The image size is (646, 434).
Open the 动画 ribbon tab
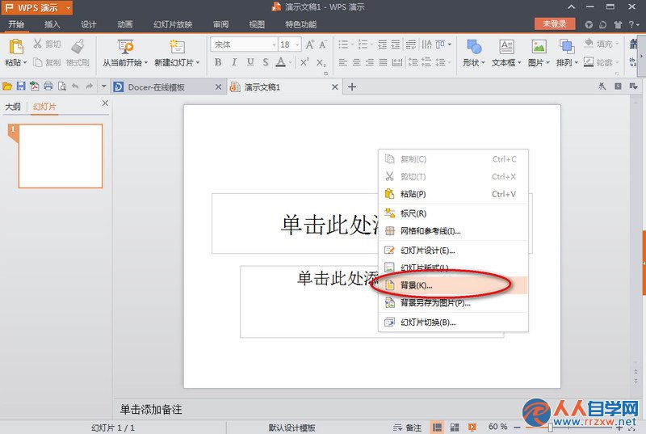(x=125, y=24)
